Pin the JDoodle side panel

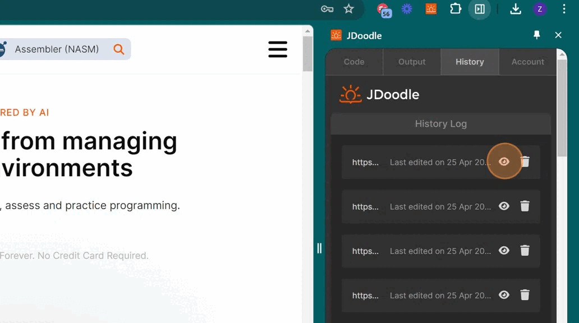click(x=536, y=35)
